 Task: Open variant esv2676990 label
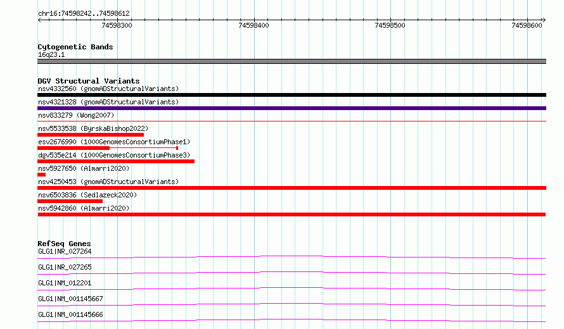pyautogui.click(x=114, y=142)
